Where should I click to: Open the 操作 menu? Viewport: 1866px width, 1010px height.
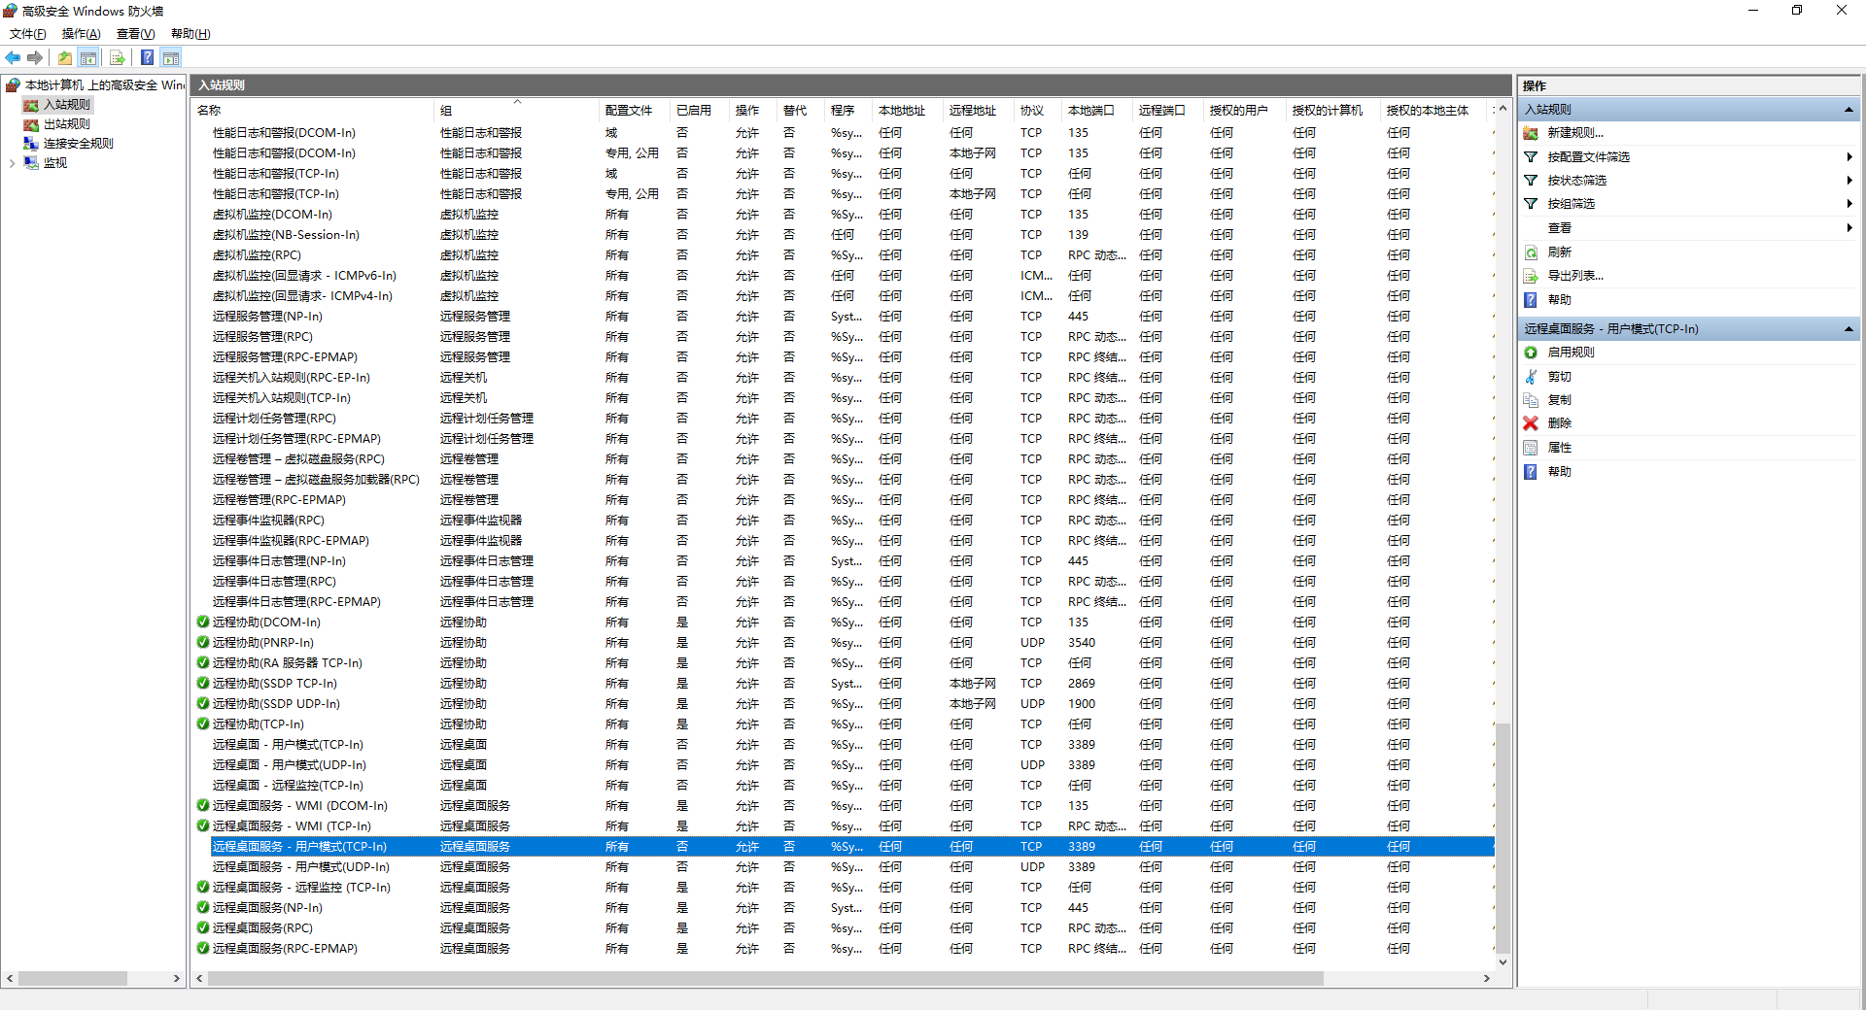(x=80, y=33)
